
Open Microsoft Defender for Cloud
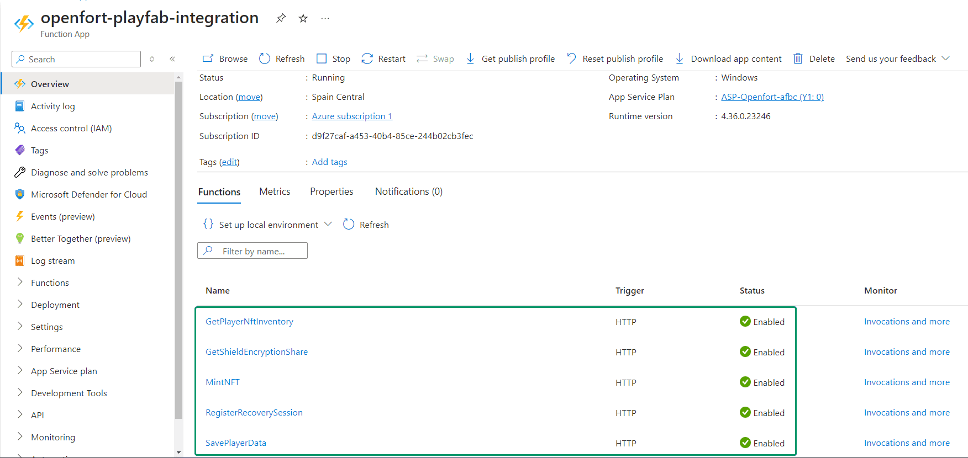(x=88, y=194)
